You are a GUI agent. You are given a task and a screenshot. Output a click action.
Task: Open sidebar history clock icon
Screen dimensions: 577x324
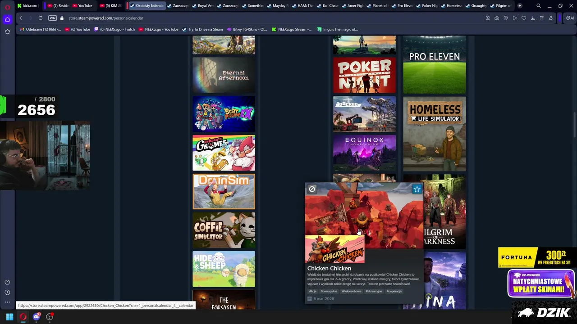pyautogui.click(x=7, y=292)
